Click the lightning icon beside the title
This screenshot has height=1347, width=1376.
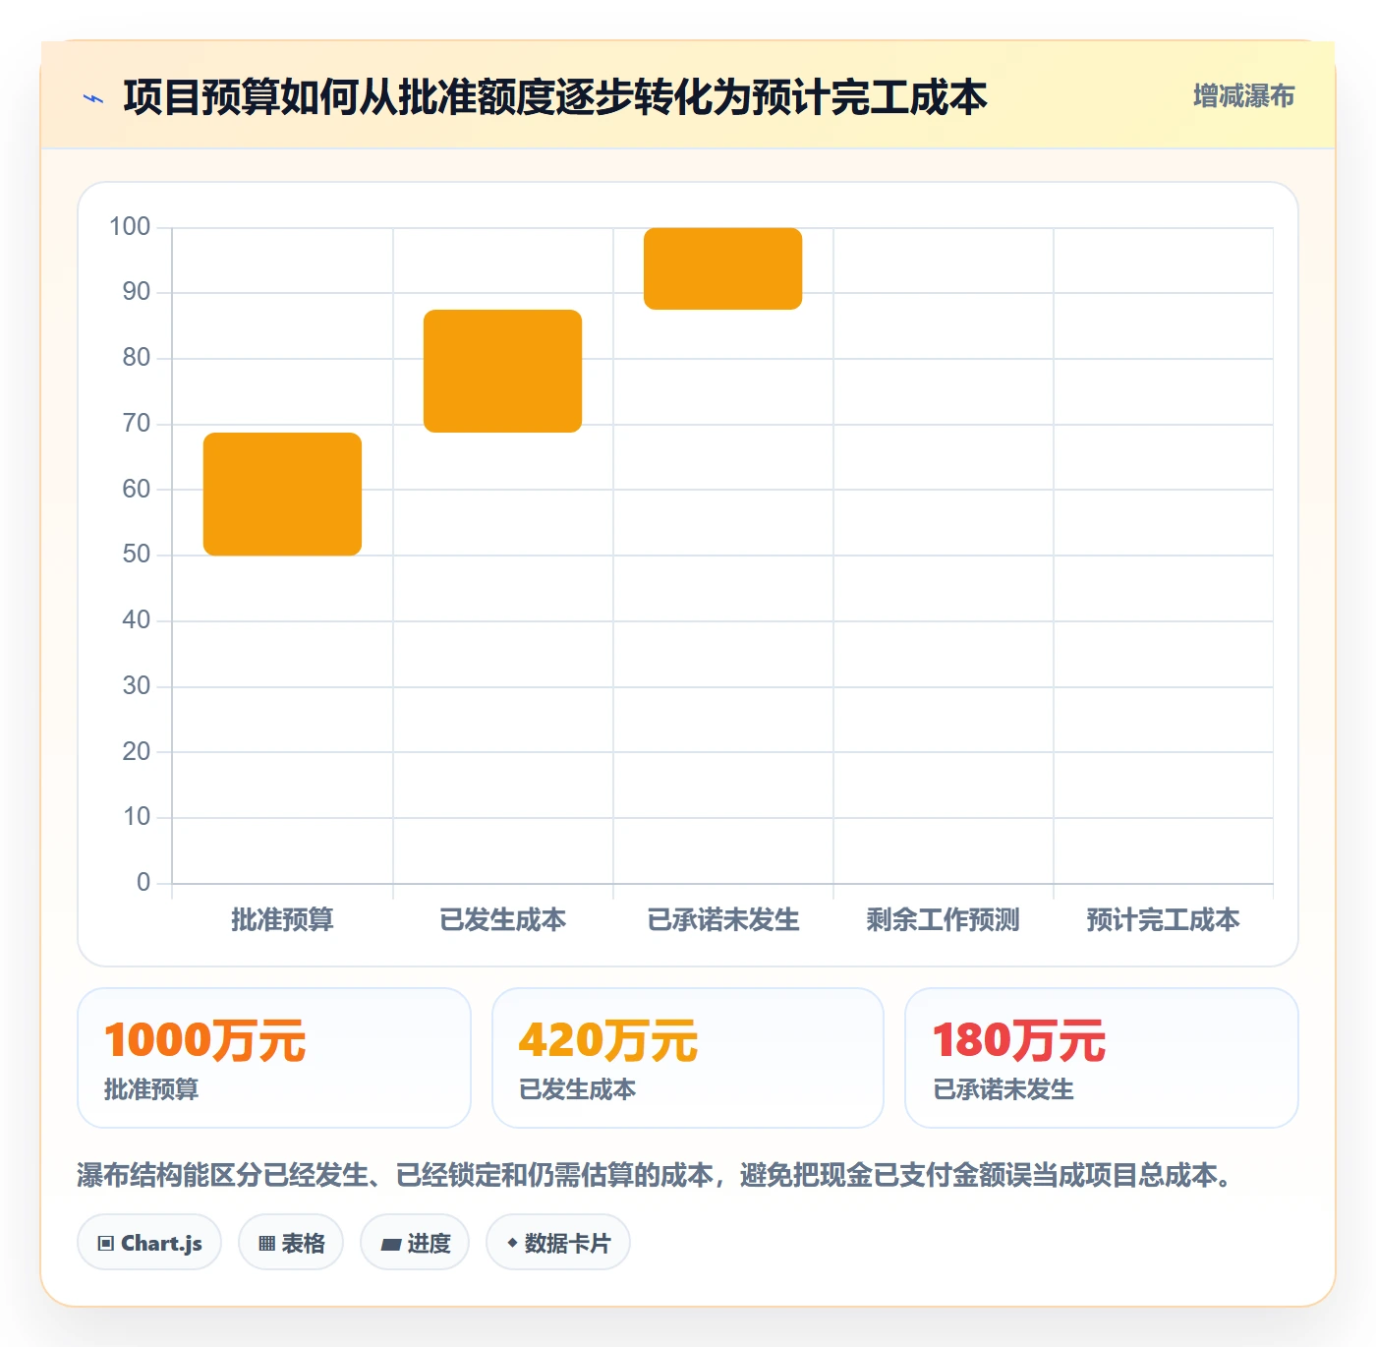point(93,98)
